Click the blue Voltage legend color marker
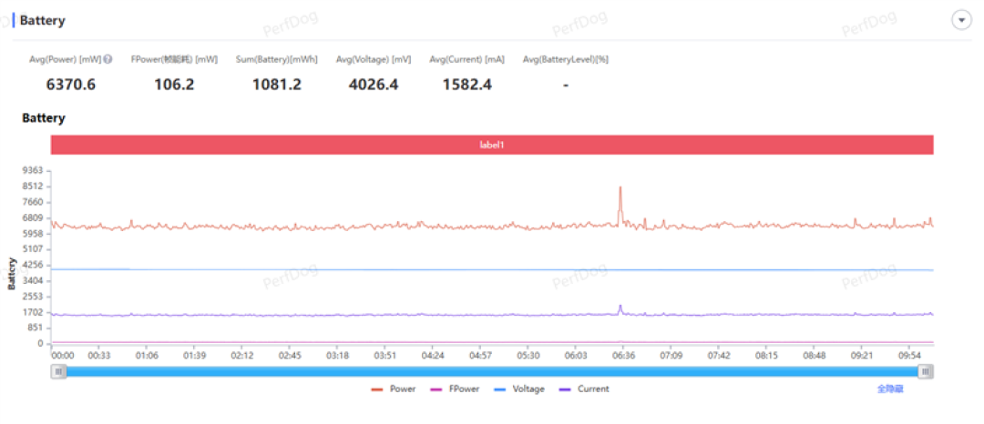This screenshot has width=984, height=424. tap(499, 389)
